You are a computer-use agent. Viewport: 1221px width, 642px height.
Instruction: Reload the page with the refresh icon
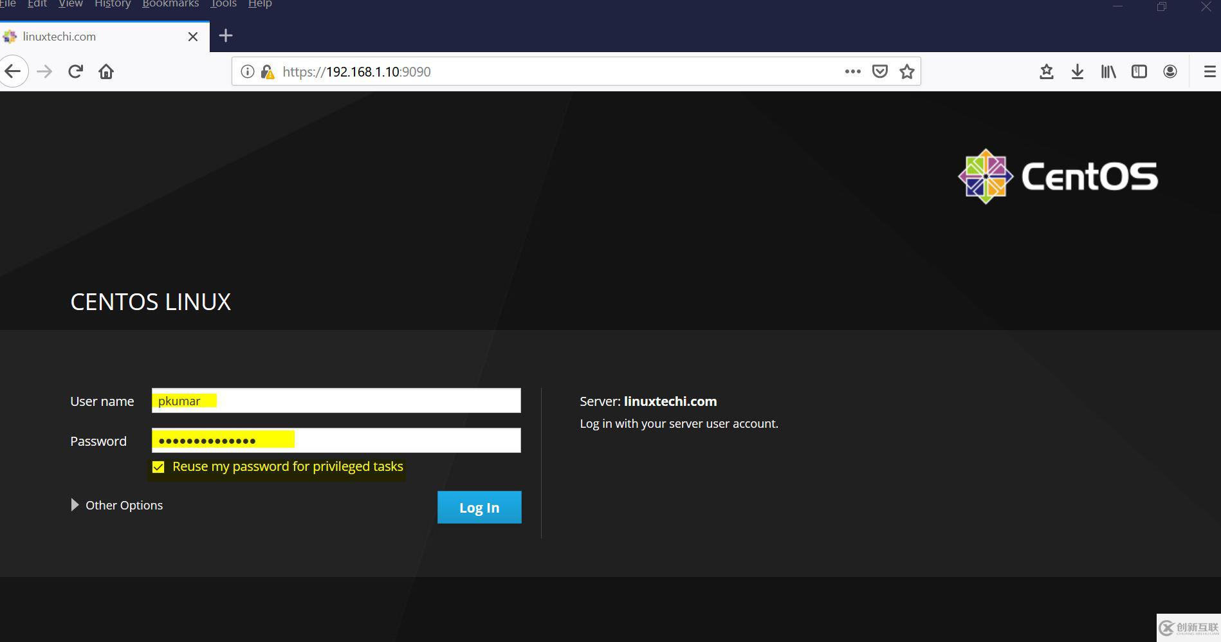click(75, 71)
